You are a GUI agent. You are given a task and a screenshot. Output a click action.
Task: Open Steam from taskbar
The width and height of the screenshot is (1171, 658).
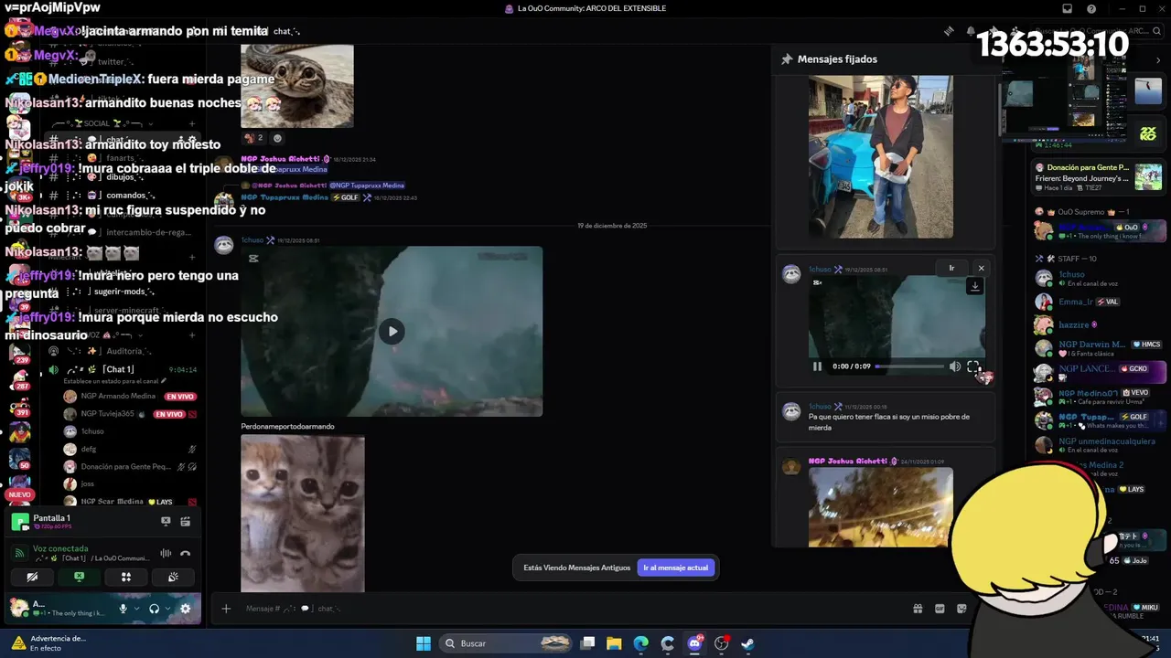point(747,643)
